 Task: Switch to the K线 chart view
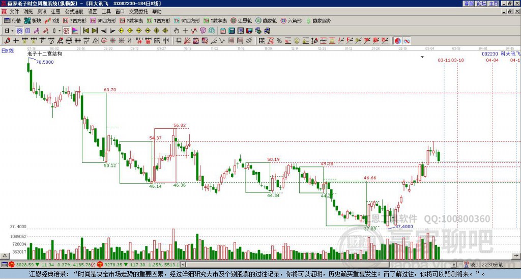pyautogui.click(x=51, y=20)
